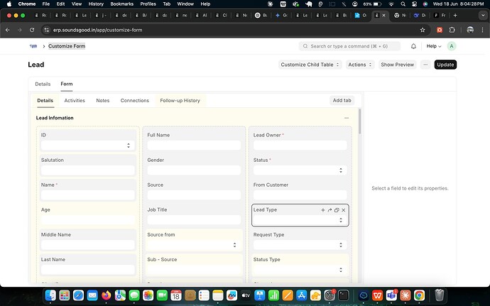Open the Source from select dropdown

[x=194, y=245]
